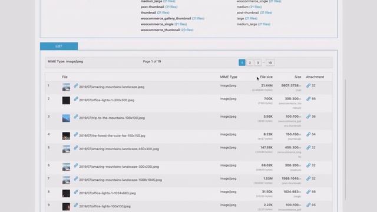Viewport: 377px width, 212px height.
Task: Open file link icon for office-lights-1-1024x683.jpeg
Action: [76, 192]
